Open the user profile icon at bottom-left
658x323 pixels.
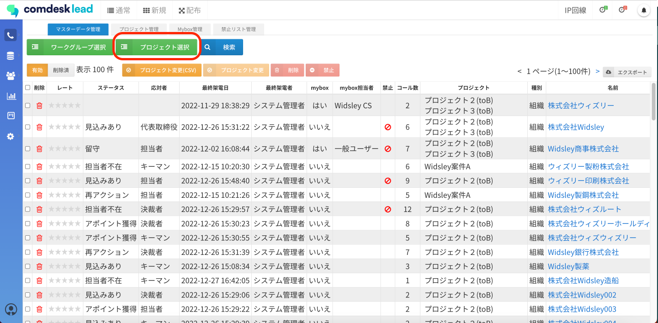pos(11,309)
